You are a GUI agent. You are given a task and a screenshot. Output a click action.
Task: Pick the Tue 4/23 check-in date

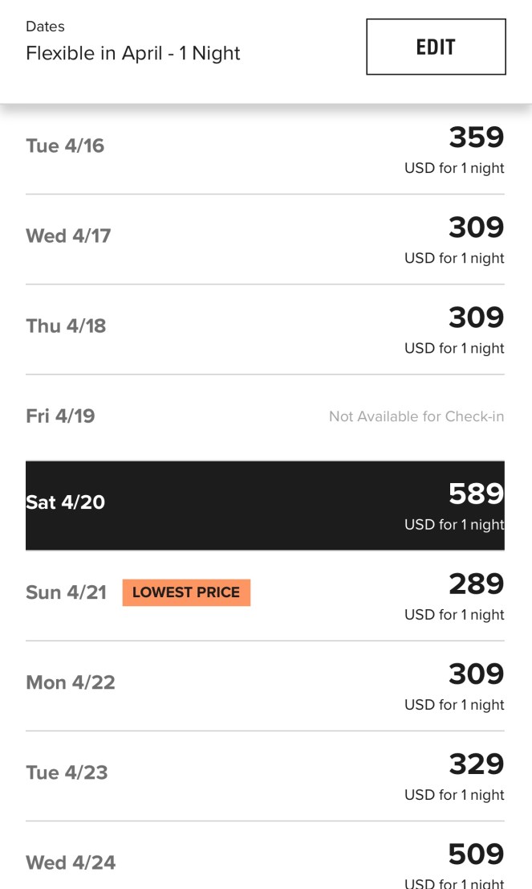pos(67,773)
